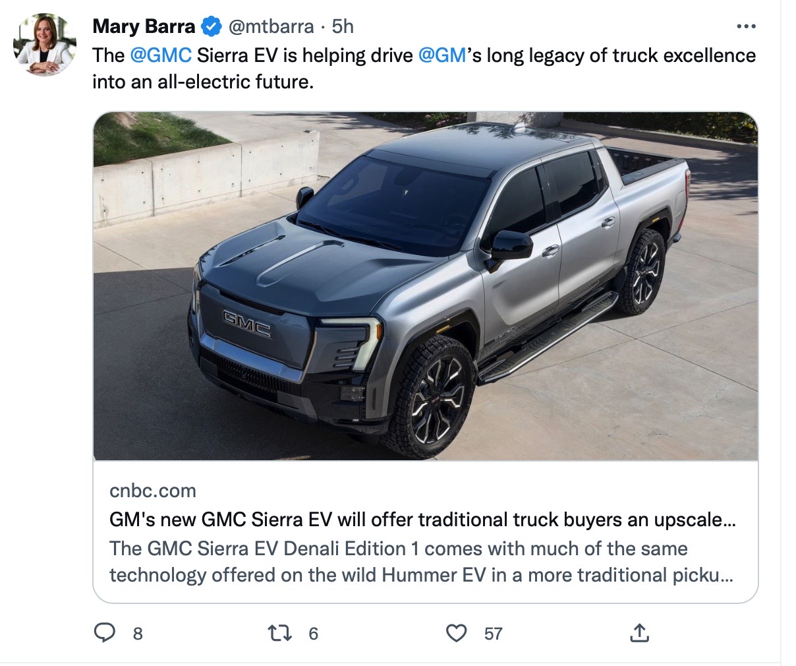796x666 pixels.
Task: Click the share upload icon
Action: click(639, 633)
